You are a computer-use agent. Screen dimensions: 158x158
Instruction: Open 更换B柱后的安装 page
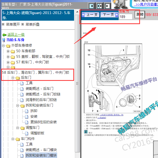tap(43, 122)
